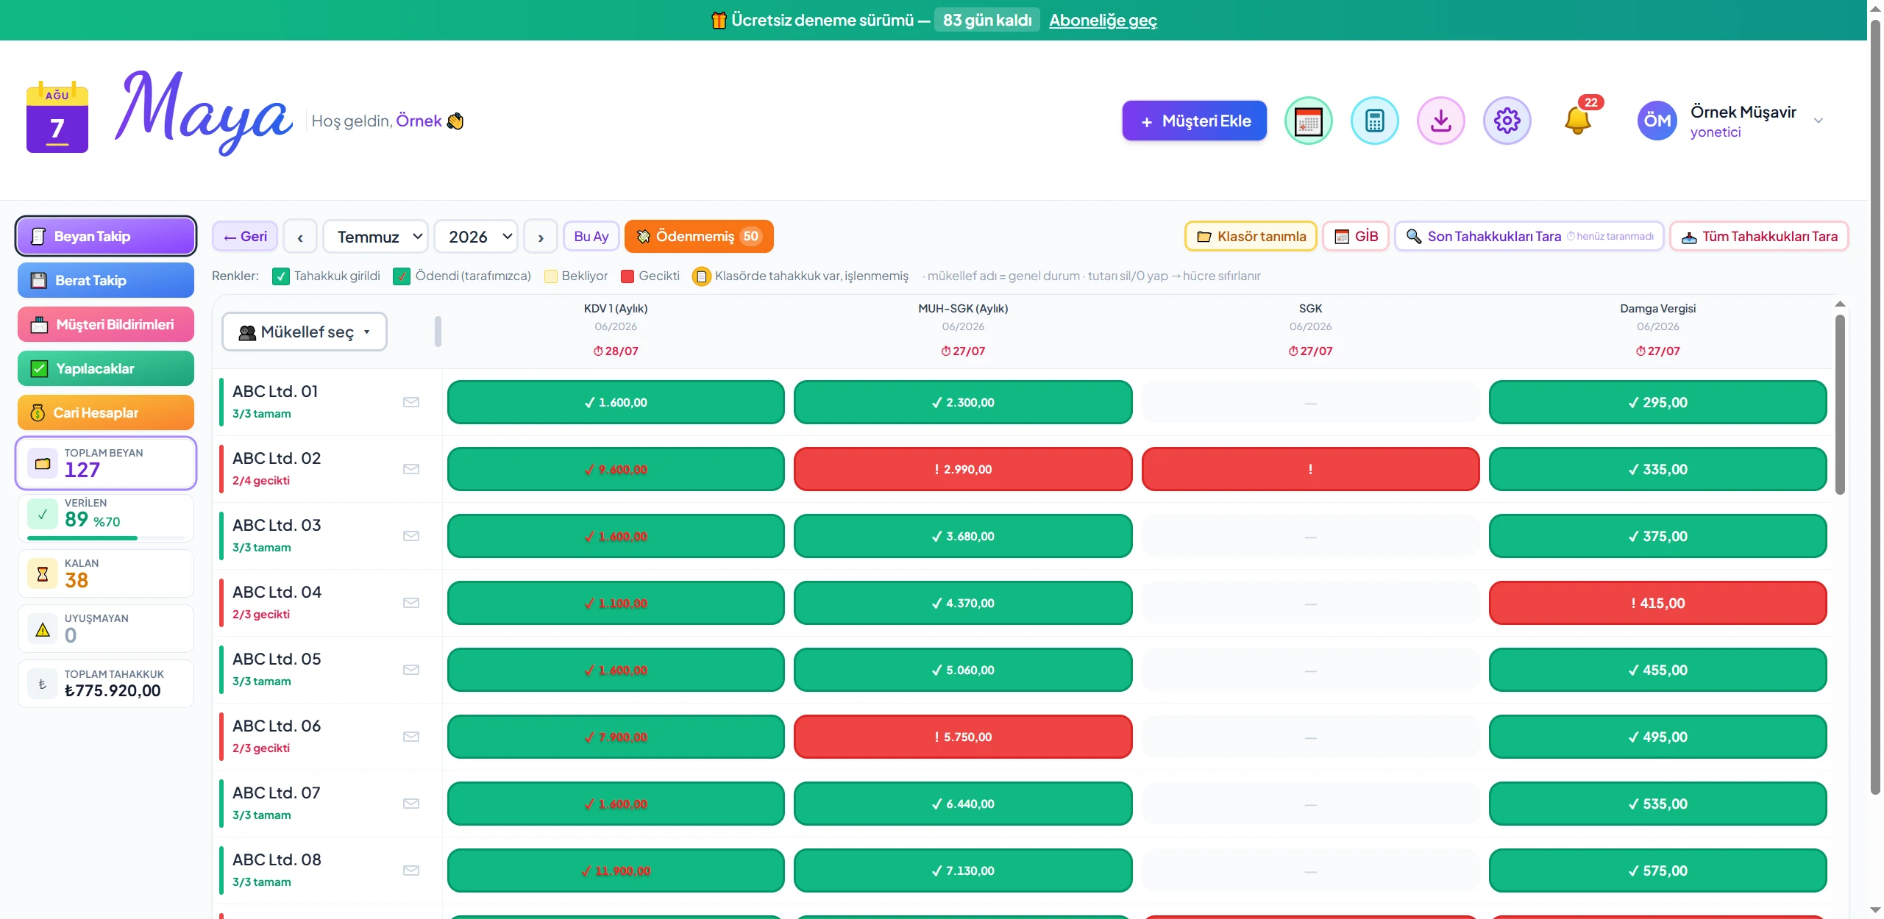The image size is (1884, 919).
Task: Click the GİB button
Action: (1356, 237)
